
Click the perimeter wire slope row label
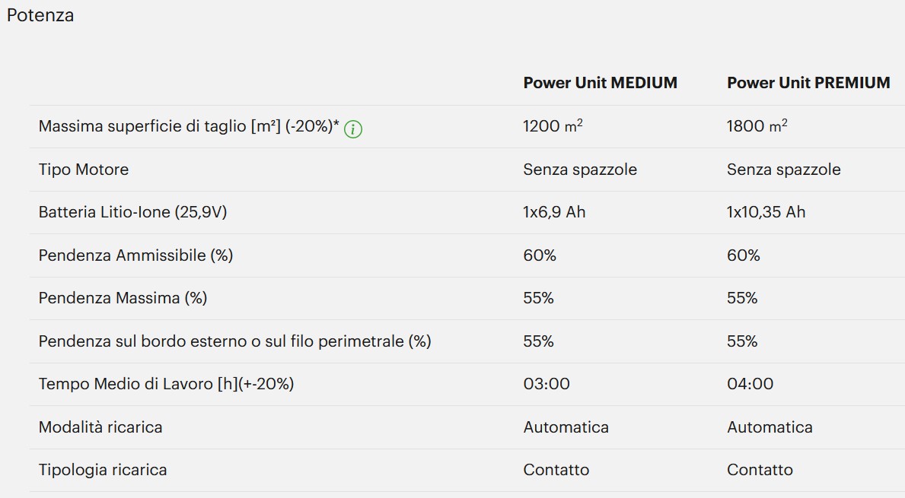click(235, 341)
